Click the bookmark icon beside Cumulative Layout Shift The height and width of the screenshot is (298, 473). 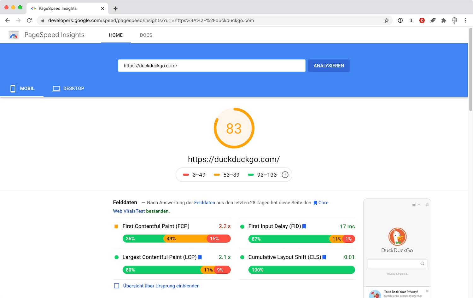point(324,257)
